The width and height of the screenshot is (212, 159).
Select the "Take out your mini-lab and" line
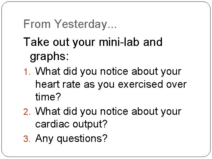pyautogui.click(x=93, y=42)
